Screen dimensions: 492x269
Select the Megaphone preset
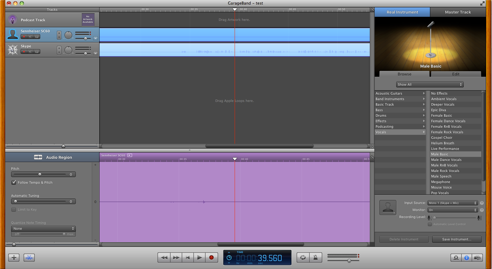pyautogui.click(x=456, y=182)
